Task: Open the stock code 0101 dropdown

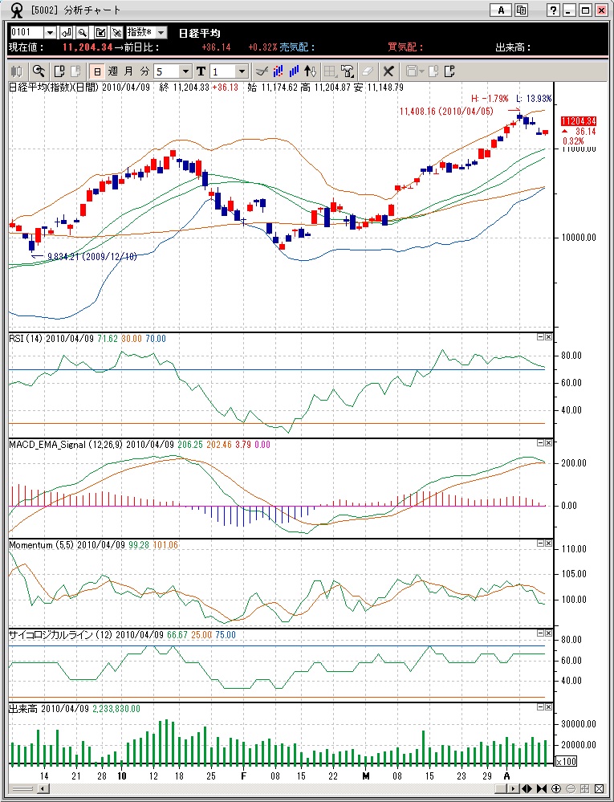Action: tap(50, 32)
